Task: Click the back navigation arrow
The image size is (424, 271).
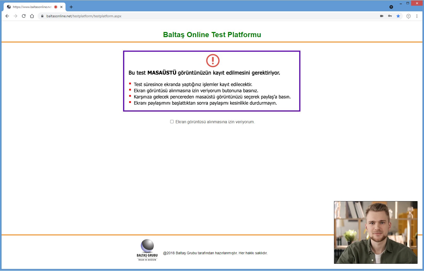Action: [x=7, y=16]
